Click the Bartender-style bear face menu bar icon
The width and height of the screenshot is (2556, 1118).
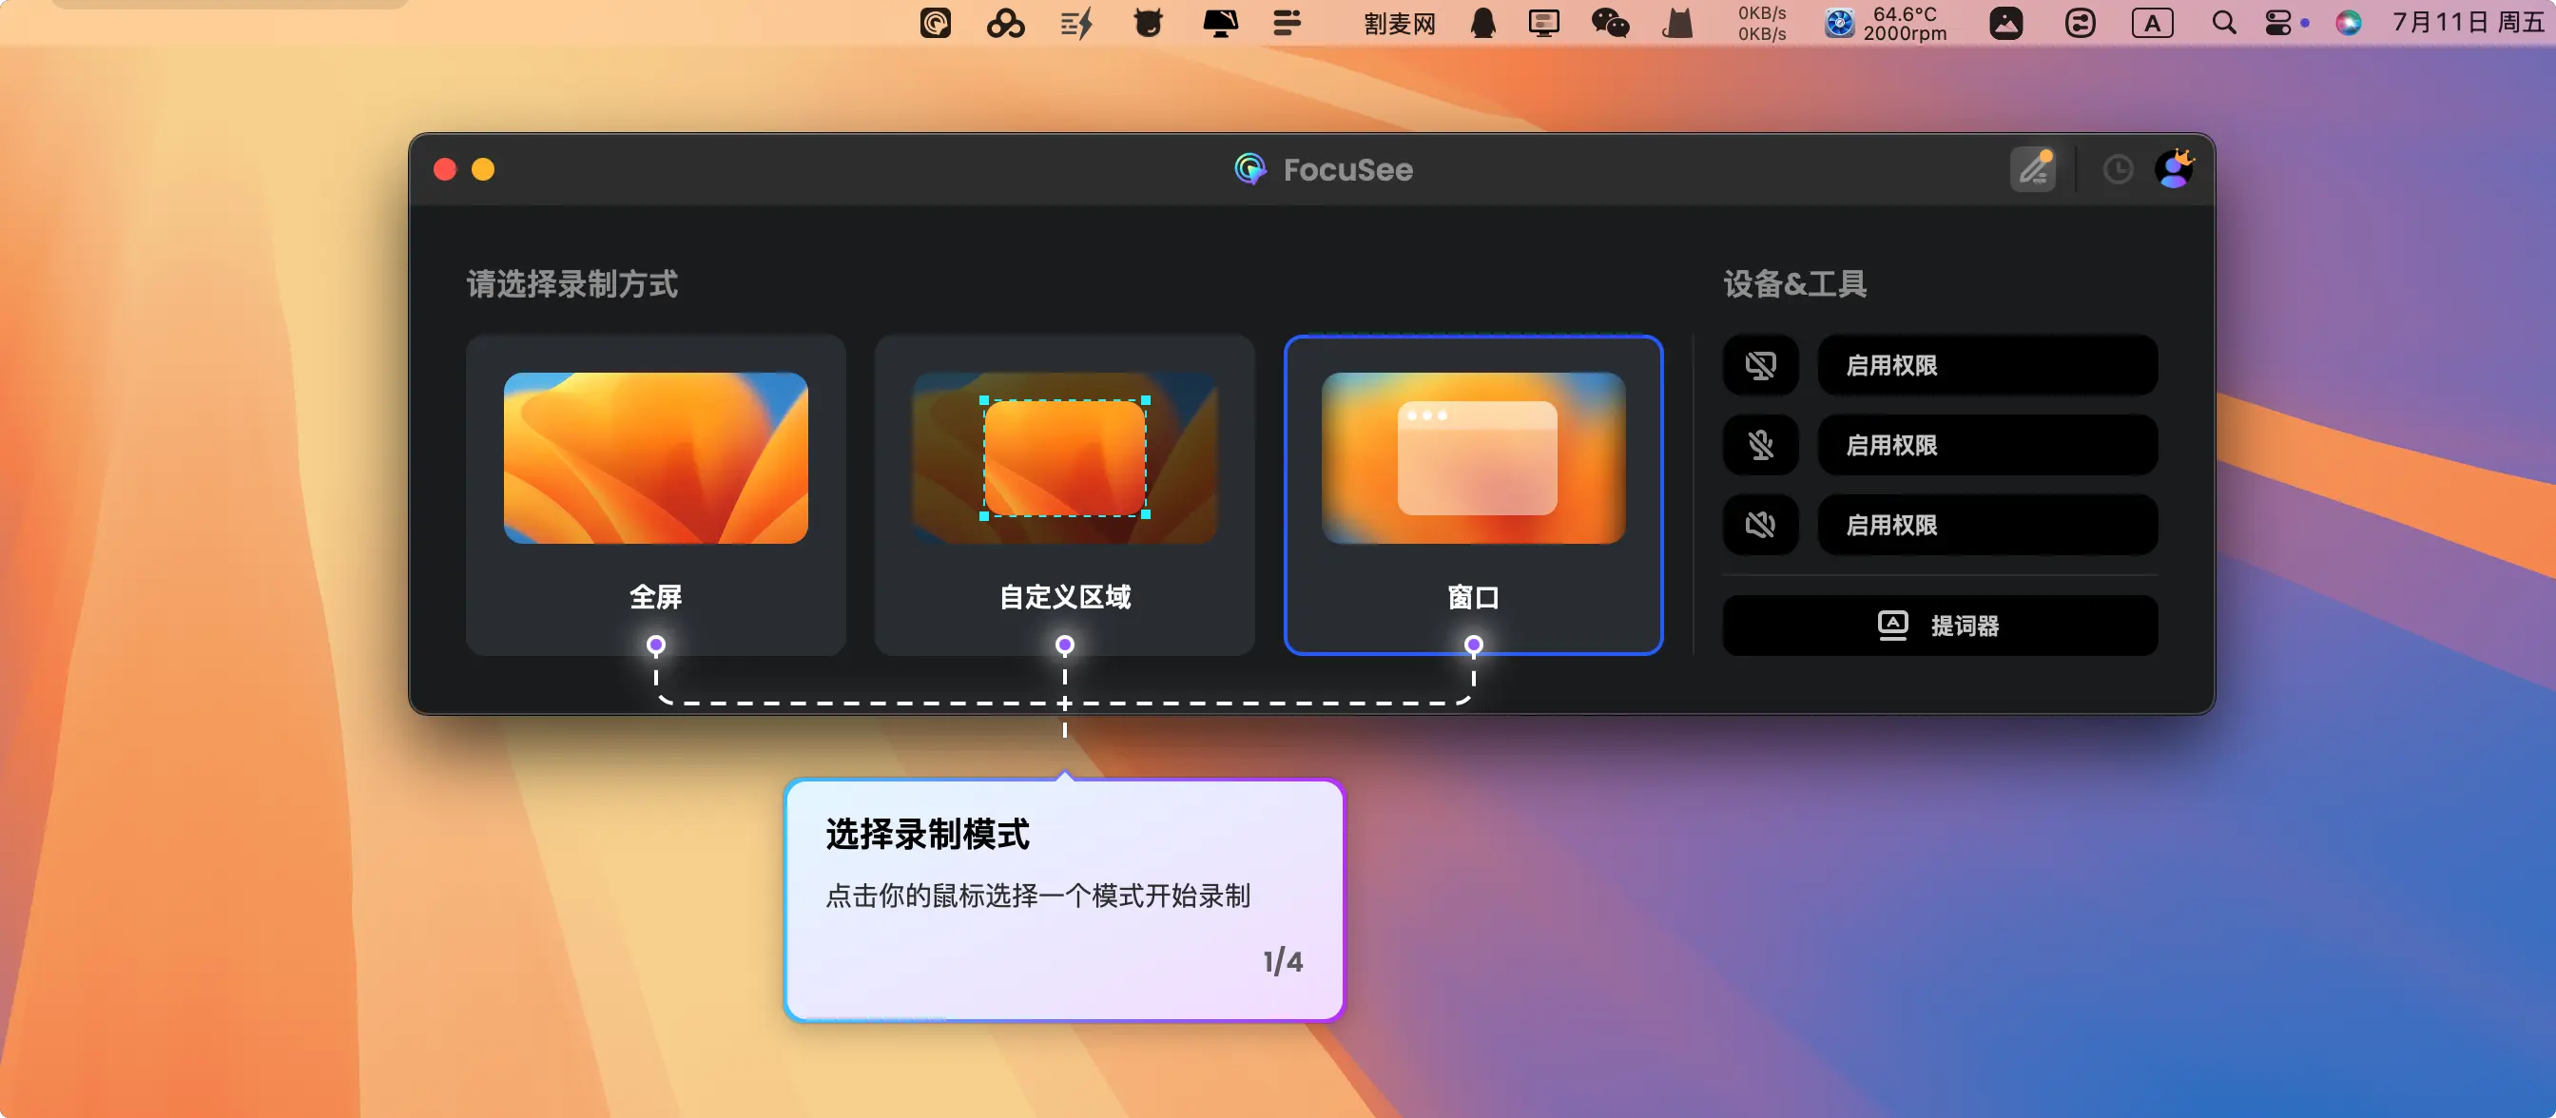(x=1148, y=23)
